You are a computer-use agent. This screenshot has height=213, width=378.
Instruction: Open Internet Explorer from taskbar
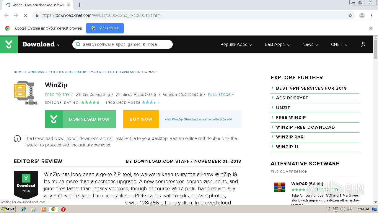[x=24, y=209]
